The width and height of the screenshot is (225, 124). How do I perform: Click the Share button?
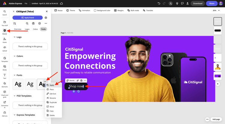click(x=212, y=3)
